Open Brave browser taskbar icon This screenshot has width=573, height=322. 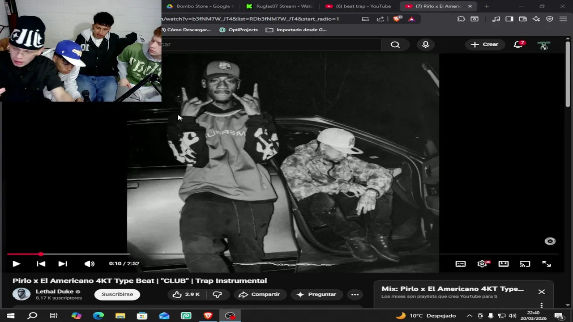208,316
